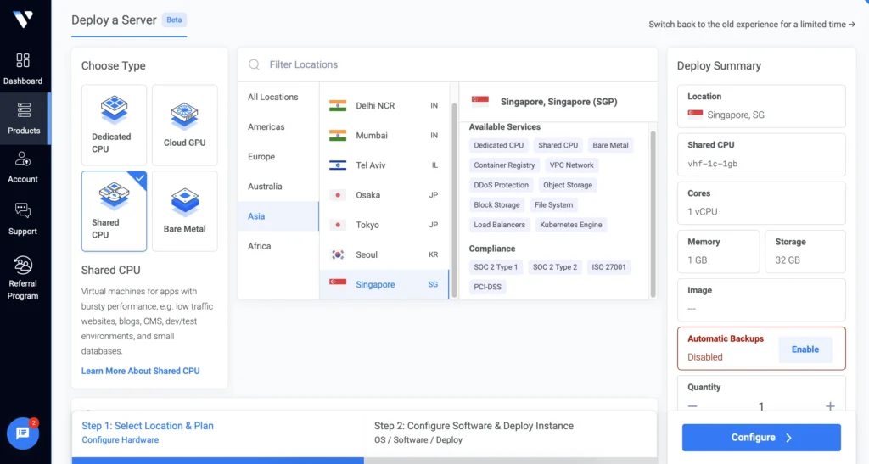Click the arrow after Switch back text
Viewport: 869px width, 464px height.
[x=852, y=25]
